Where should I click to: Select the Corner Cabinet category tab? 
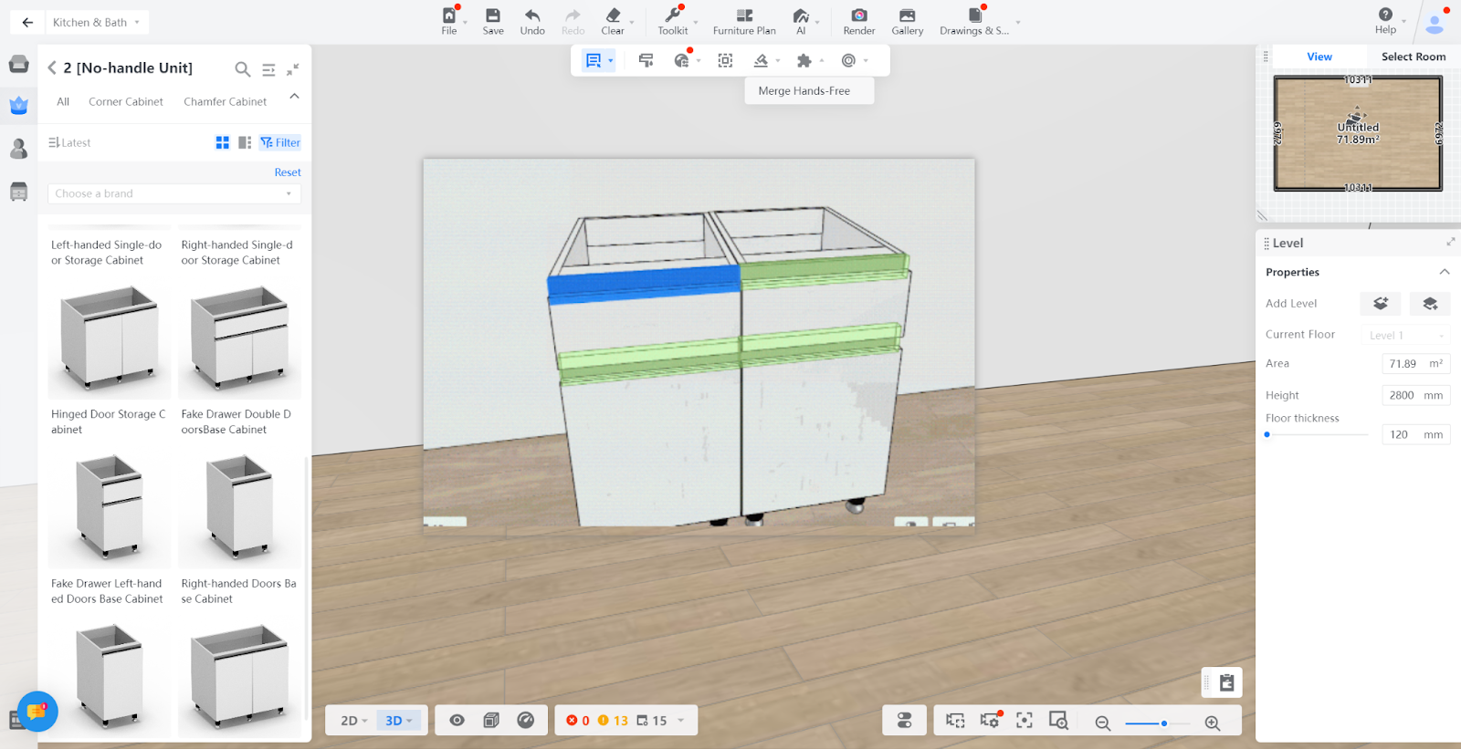coord(126,101)
